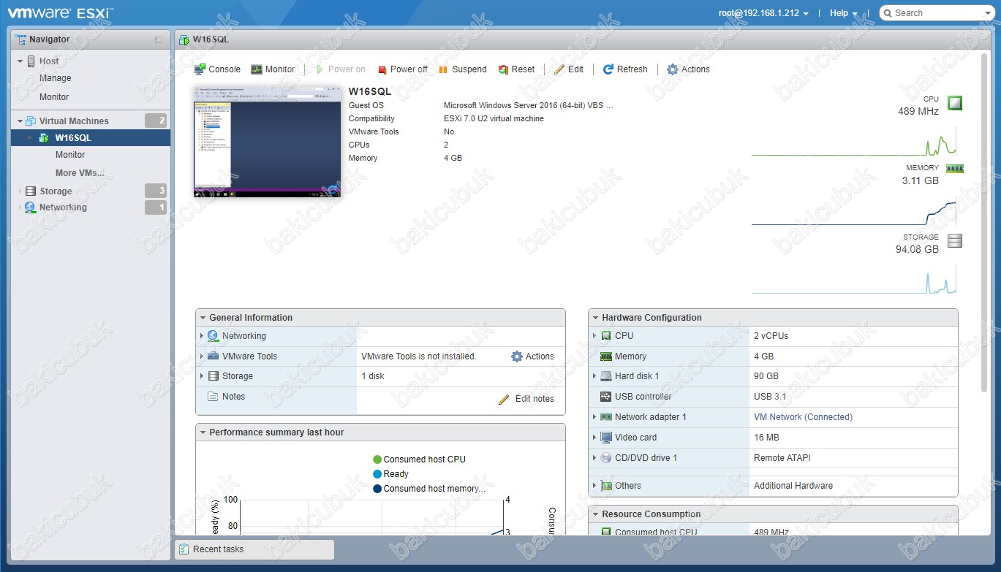Click the Monitor toolbar button

pos(273,69)
